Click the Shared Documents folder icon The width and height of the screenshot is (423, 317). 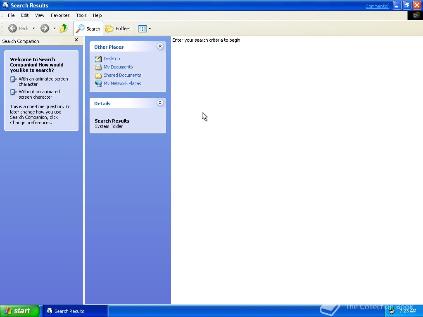tap(98, 76)
